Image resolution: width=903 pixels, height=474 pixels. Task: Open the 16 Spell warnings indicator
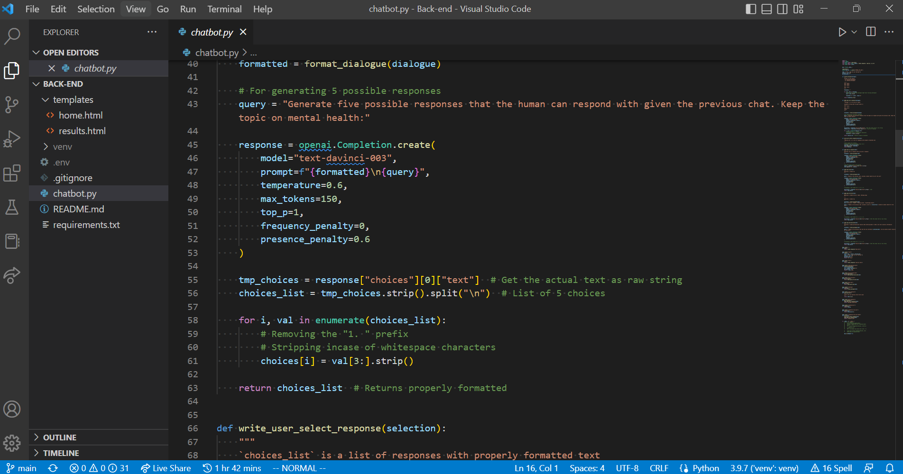pyautogui.click(x=831, y=468)
